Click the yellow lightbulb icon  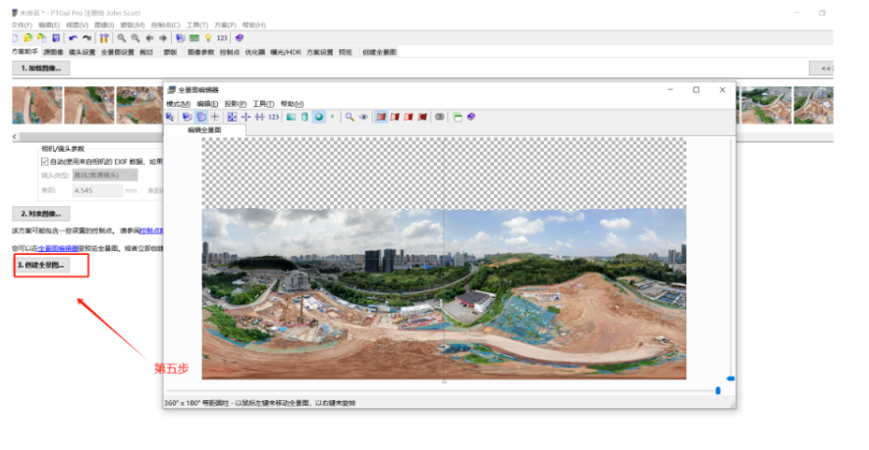pos(208,37)
